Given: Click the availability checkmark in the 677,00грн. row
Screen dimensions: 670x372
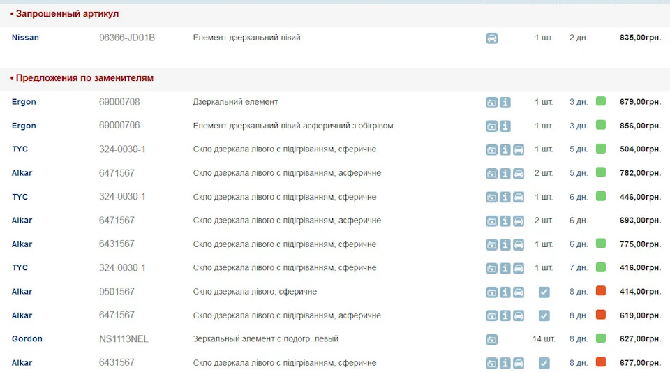Looking at the screenshot, I should (x=544, y=363).
